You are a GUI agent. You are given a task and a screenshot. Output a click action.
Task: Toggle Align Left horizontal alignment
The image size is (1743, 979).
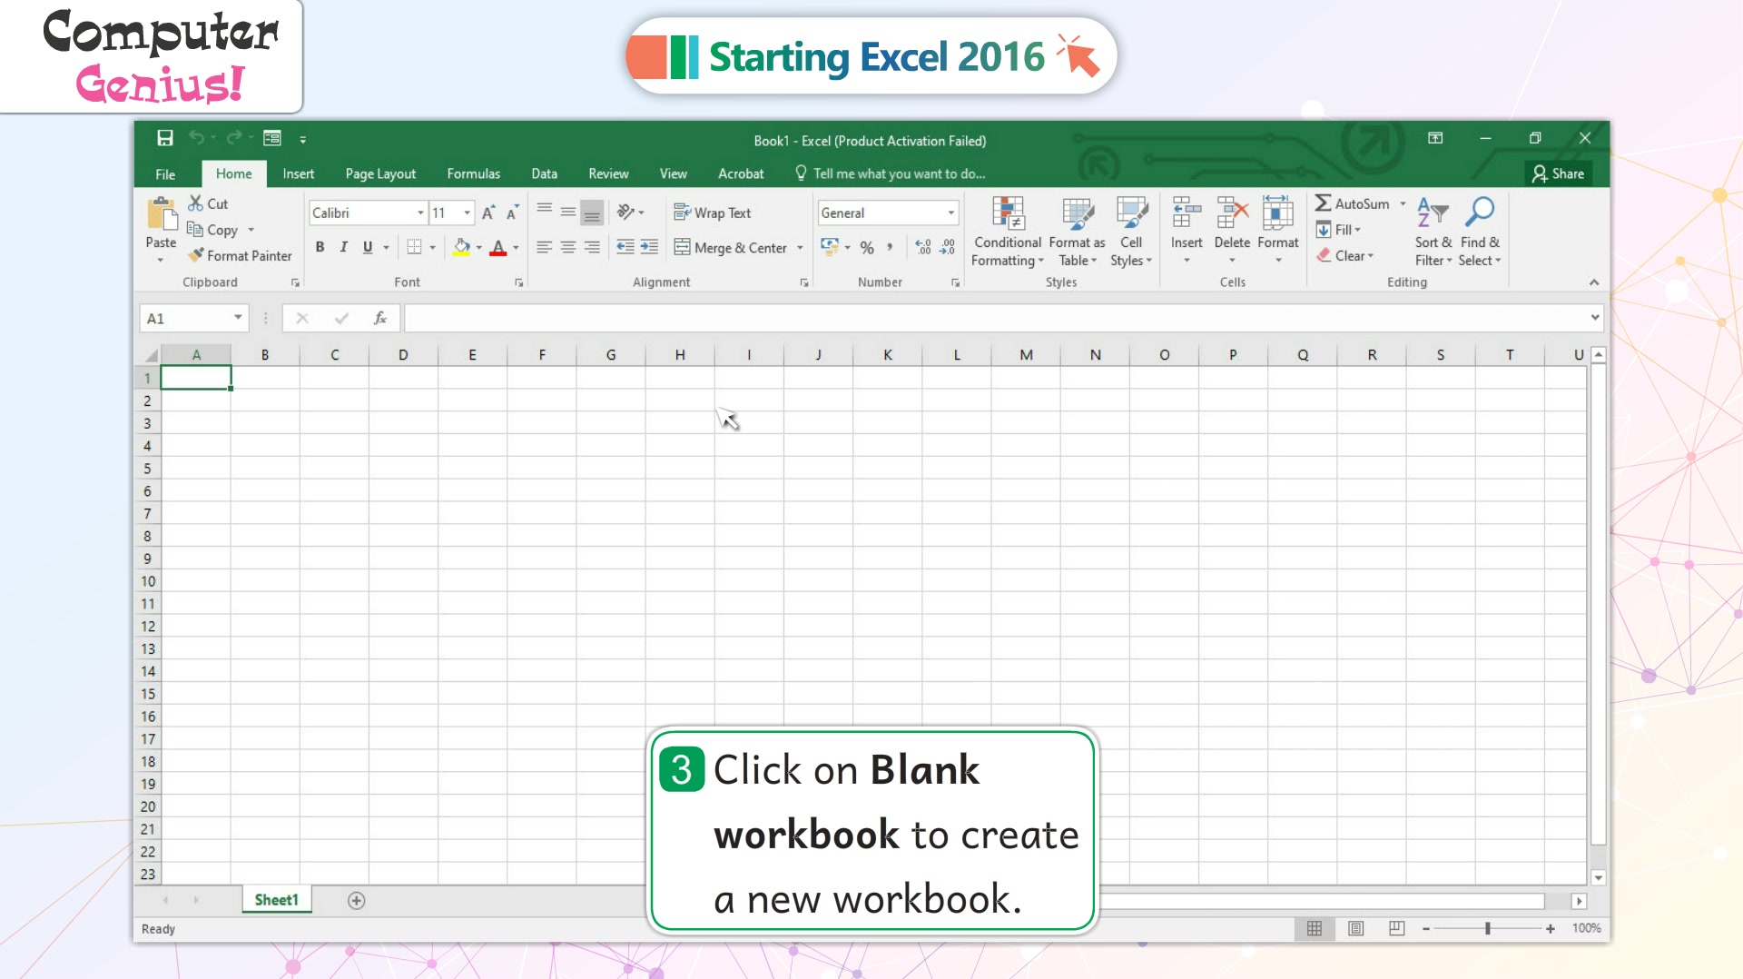[544, 247]
